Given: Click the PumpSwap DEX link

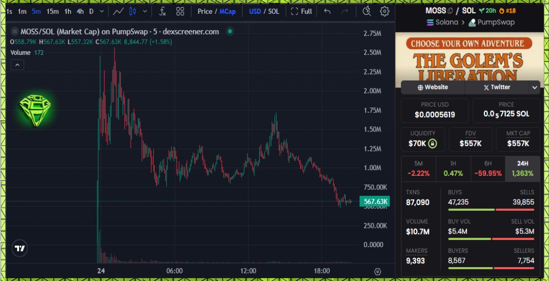Looking at the screenshot, I should coord(492,22).
